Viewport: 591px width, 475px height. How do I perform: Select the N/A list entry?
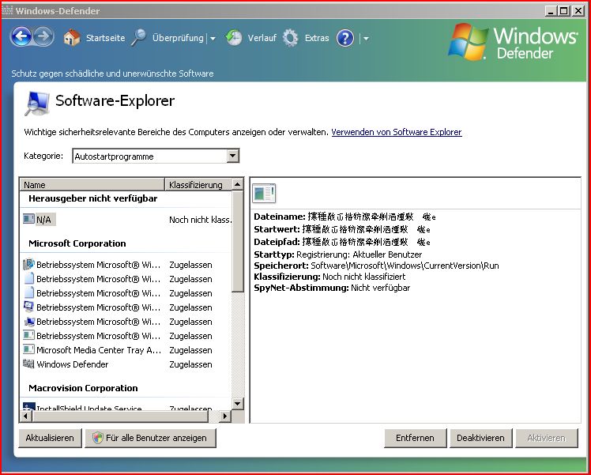44,219
